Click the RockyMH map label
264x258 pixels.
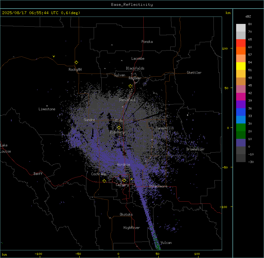pyautogui.click(x=75, y=69)
